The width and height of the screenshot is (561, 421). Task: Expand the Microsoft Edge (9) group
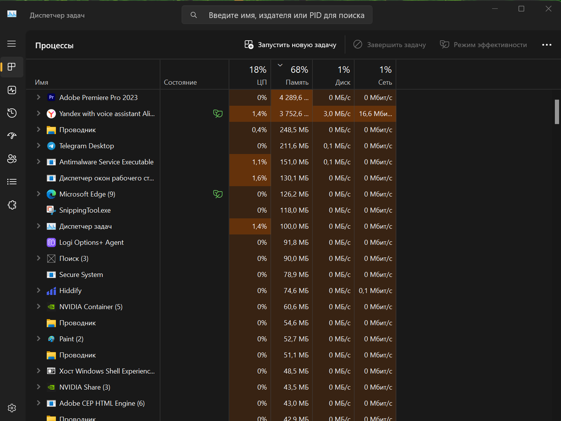click(x=38, y=194)
